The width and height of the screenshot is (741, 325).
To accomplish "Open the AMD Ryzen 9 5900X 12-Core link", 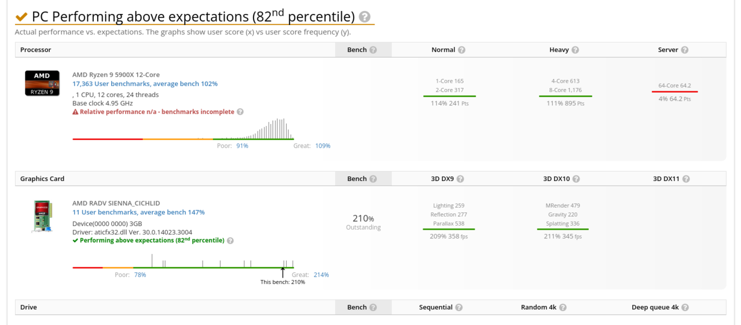I will click(116, 75).
